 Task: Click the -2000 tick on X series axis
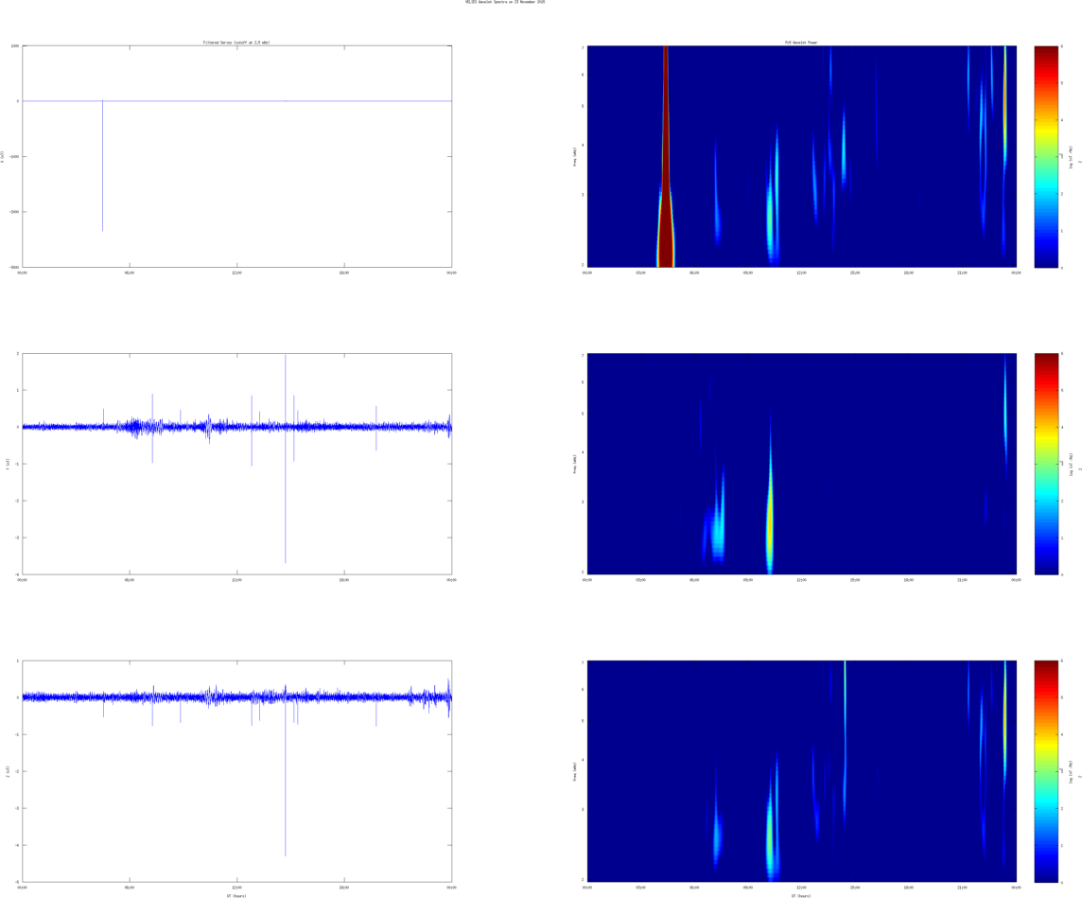pyautogui.click(x=14, y=212)
